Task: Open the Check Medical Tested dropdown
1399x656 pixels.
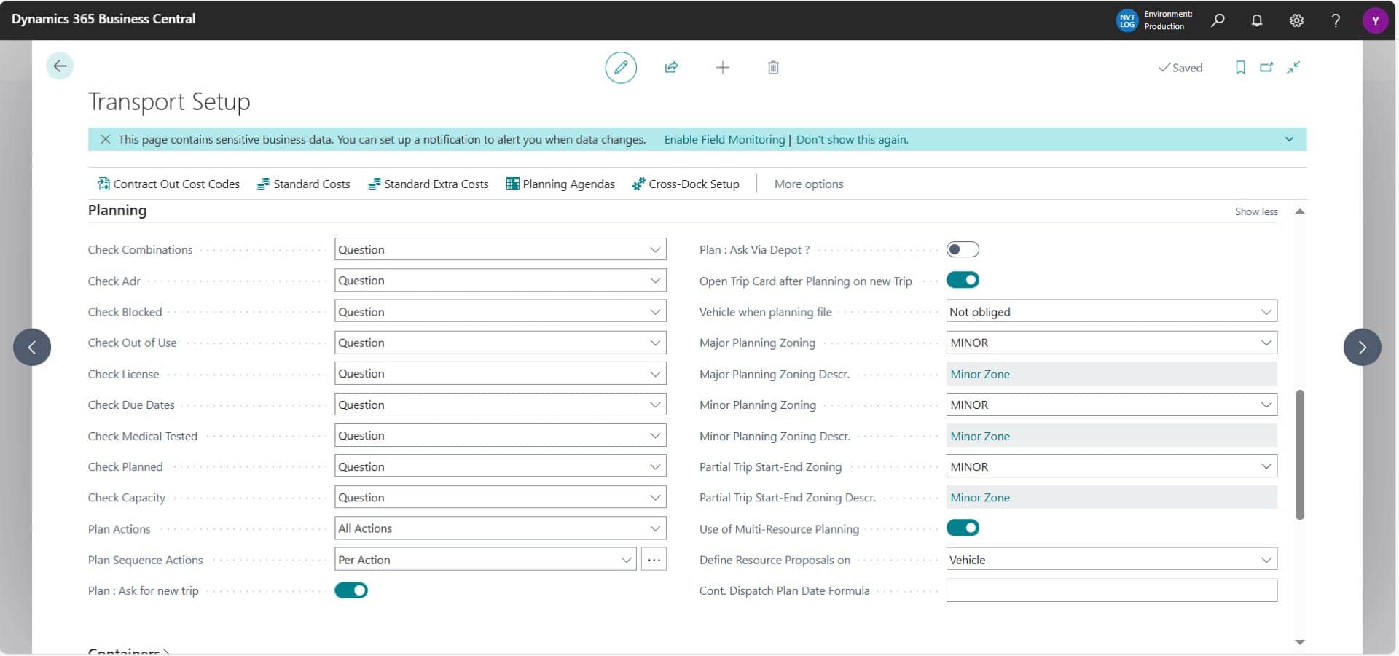Action: click(x=500, y=435)
